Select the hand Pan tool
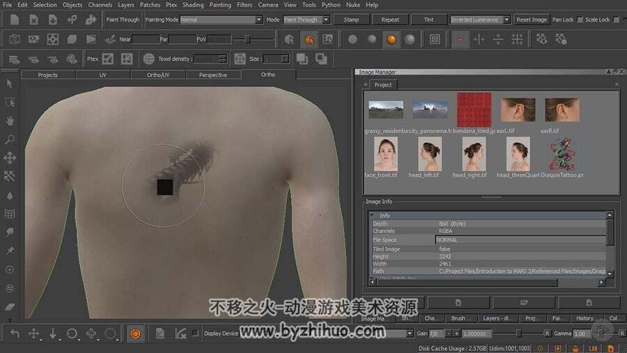This screenshot has width=627, height=353. tap(10, 121)
